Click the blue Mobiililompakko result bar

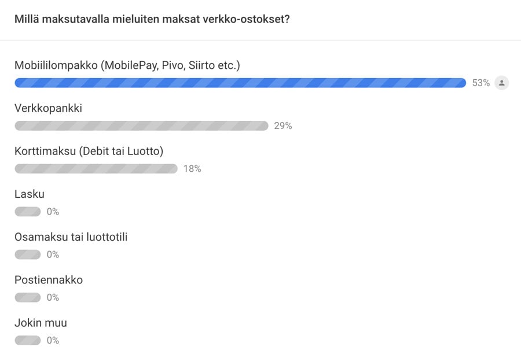pos(240,83)
